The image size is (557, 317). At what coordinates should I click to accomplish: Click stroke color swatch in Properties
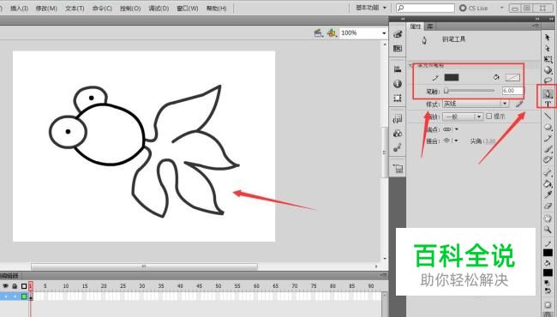[x=452, y=77]
